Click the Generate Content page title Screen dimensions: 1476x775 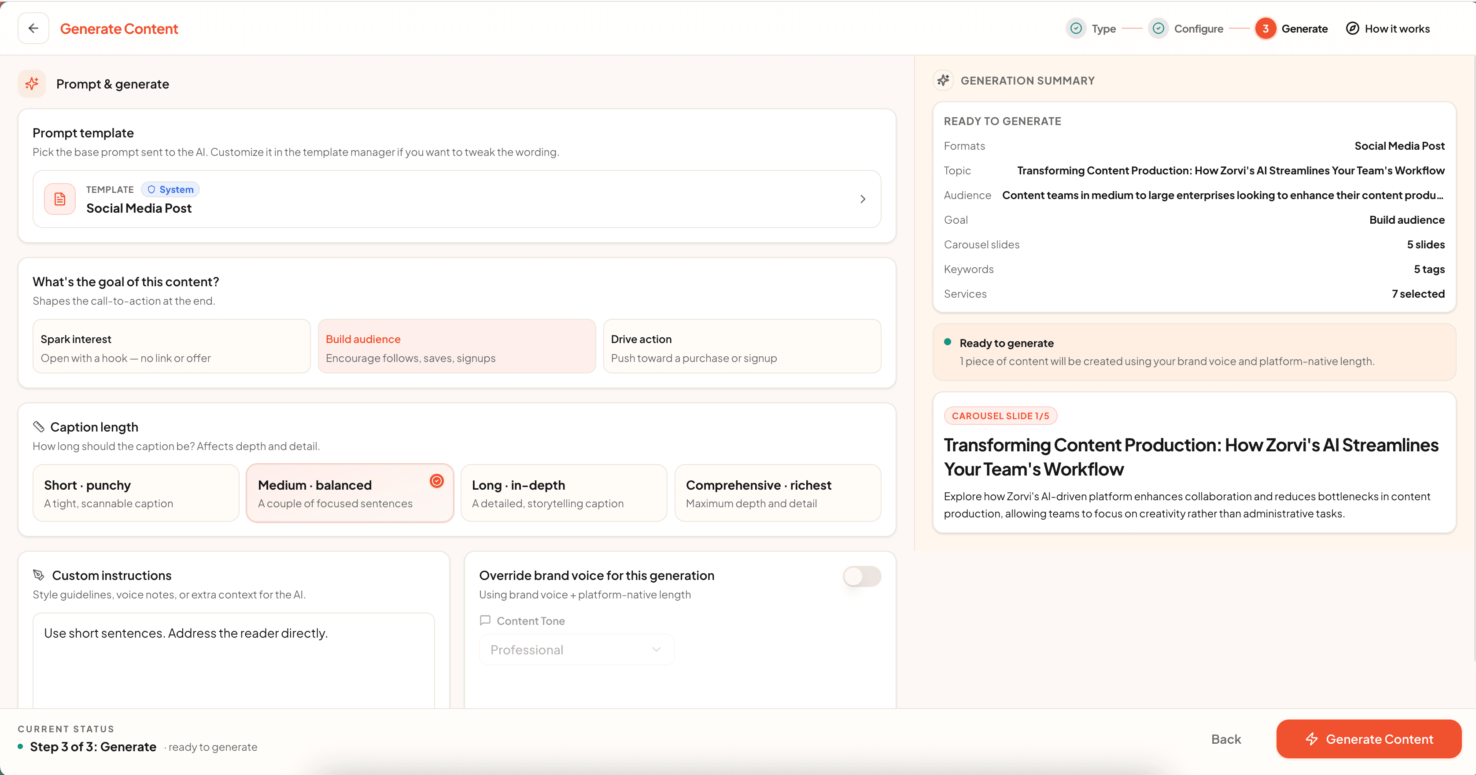point(119,29)
